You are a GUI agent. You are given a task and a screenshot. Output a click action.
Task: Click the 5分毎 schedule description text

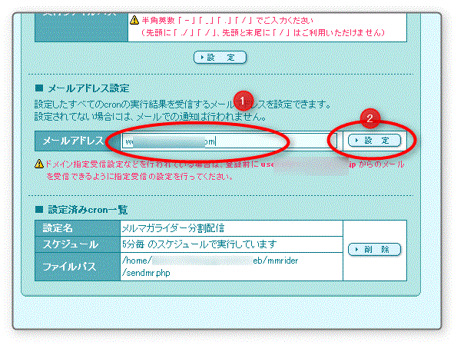pos(199,244)
